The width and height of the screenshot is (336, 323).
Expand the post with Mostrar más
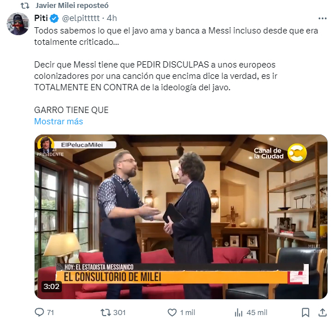coord(58,121)
